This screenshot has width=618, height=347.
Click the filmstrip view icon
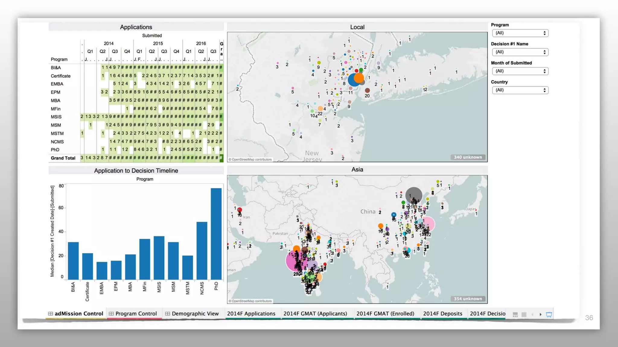pos(515,314)
